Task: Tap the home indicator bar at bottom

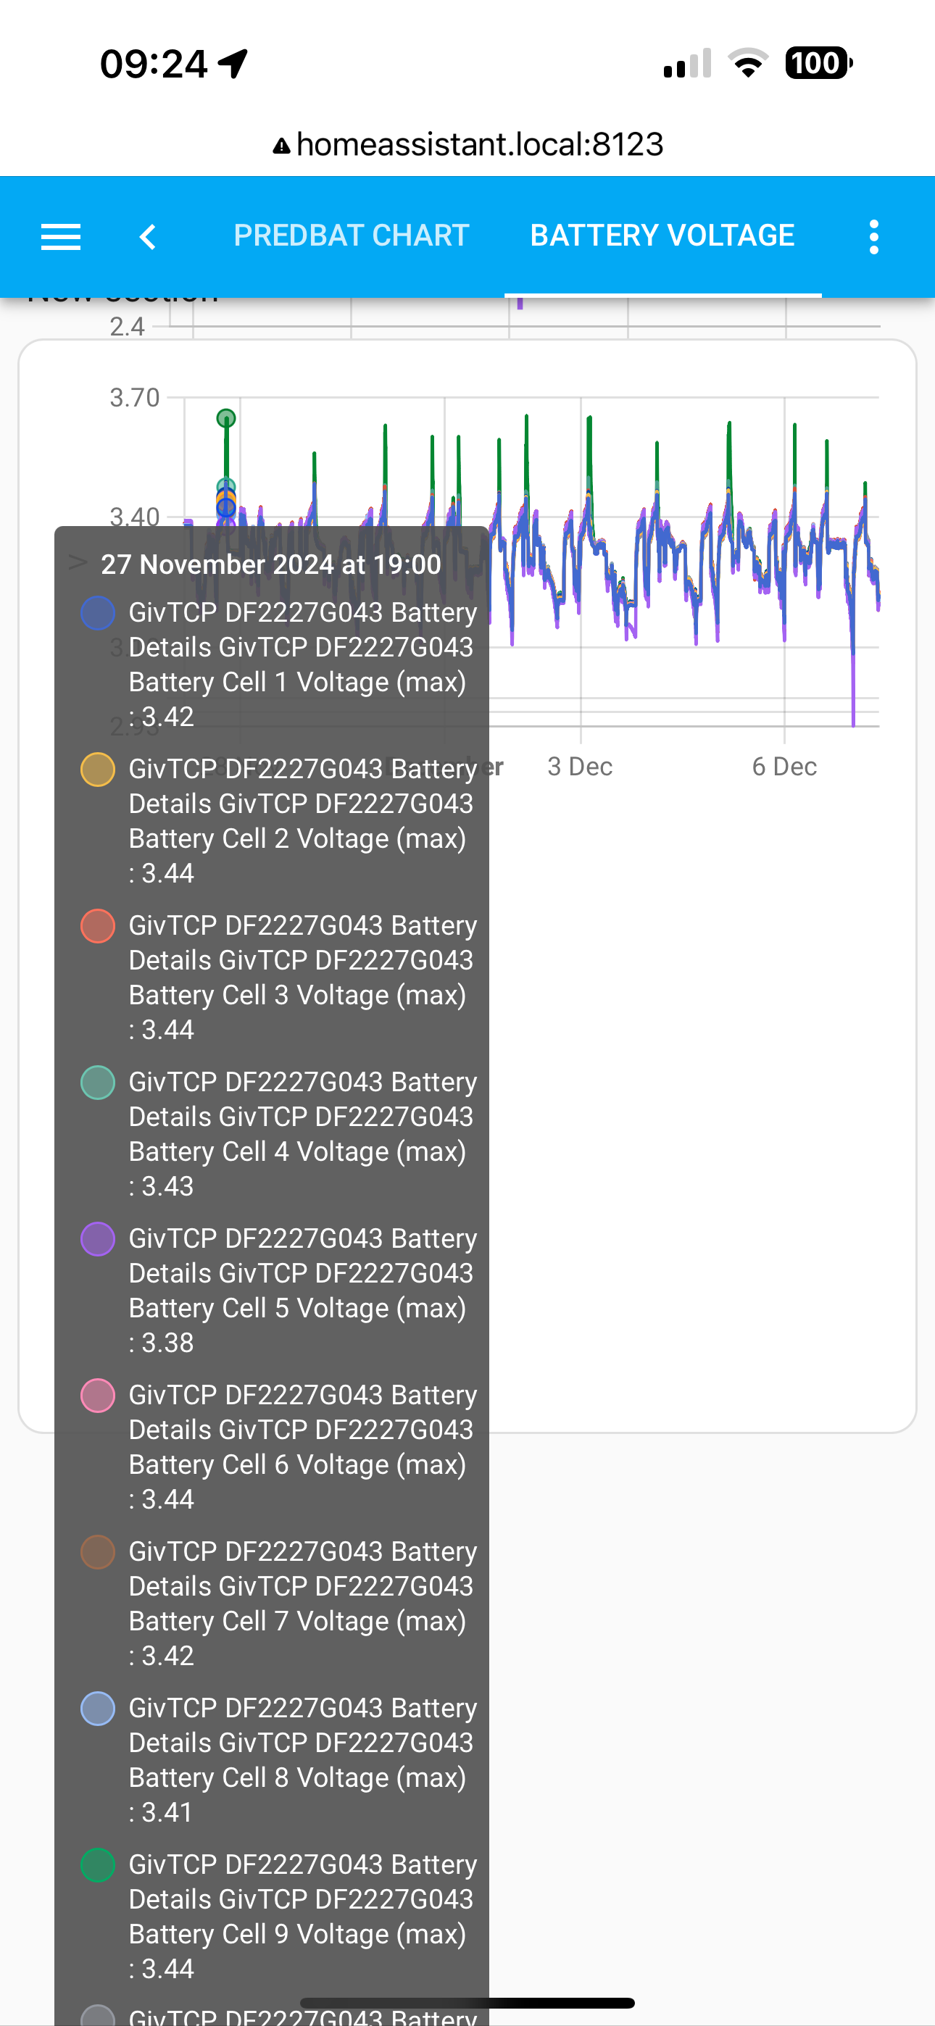Action: click(x=467, y=2002)
